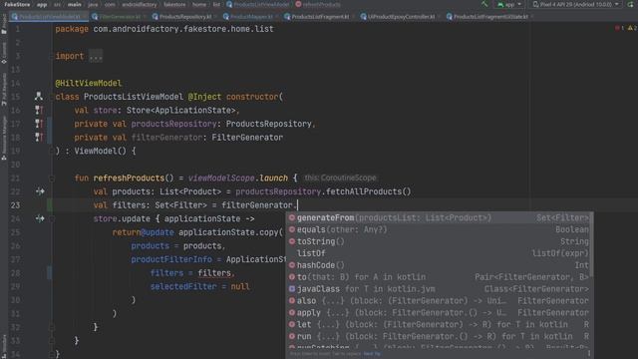This screenshot has height=359, width=638.
Task: Click the Hilt dependency gutter icon on line 15
Action: click(x=39, y=96)
